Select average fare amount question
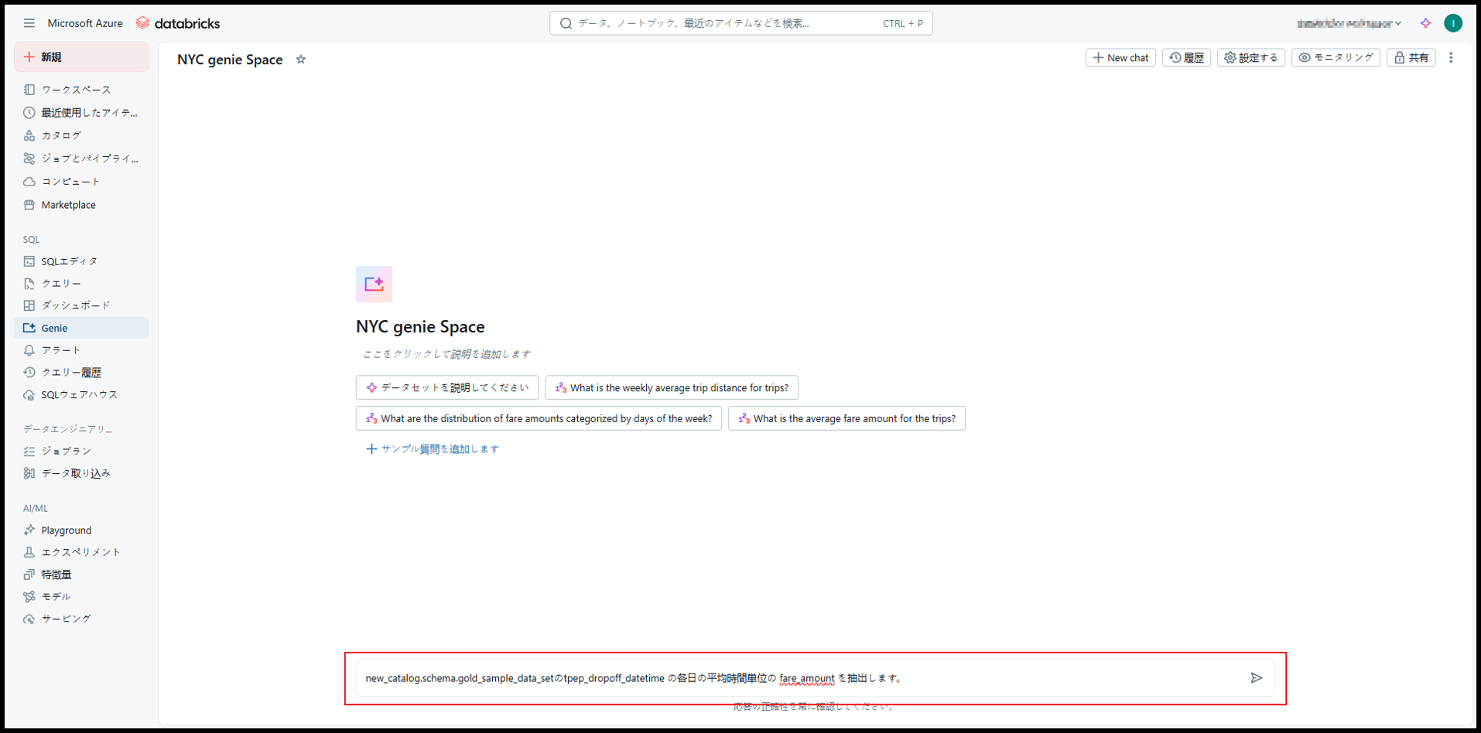The width and height of the screenshot is (1481, 733). [x=847, y=418]
